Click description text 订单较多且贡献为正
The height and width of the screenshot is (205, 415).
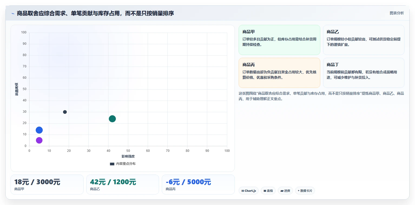pyautogui.click(x=279, y=42)
